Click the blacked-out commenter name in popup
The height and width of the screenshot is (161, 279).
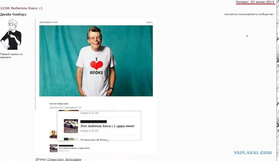point(93,122)
